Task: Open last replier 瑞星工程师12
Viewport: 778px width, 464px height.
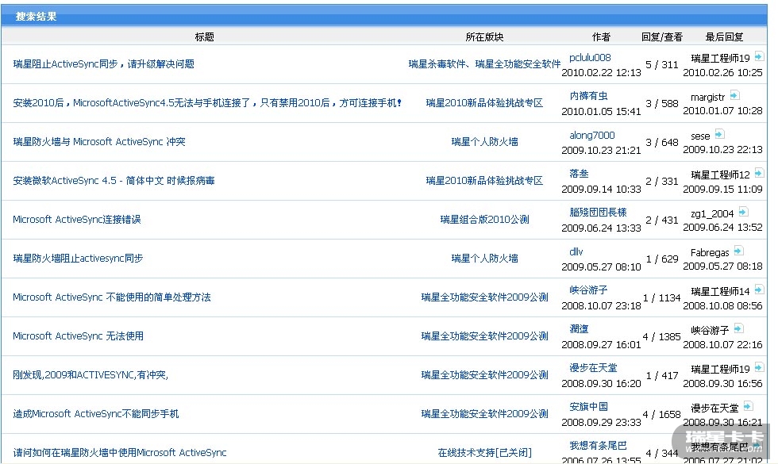Action: [x=721, y=174]
